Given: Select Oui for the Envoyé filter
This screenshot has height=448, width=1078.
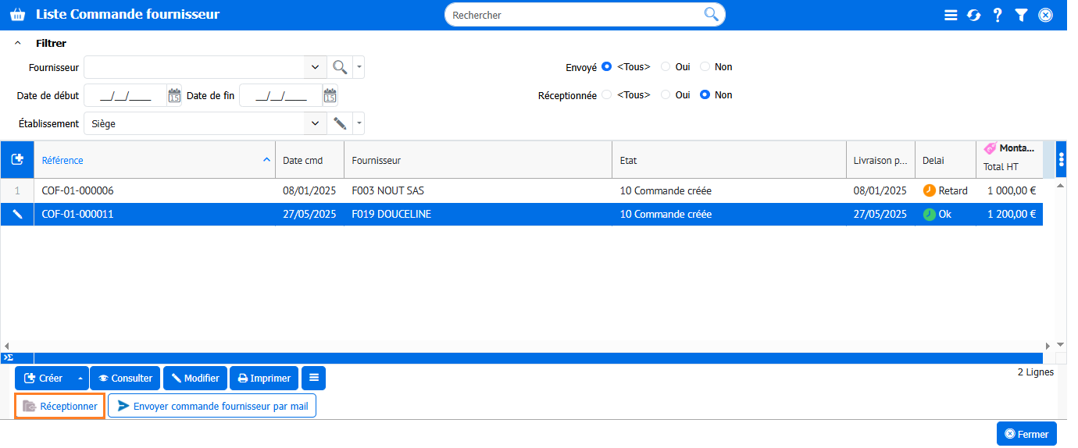Looking at the screenshot, I should click(x=666, y=67).
